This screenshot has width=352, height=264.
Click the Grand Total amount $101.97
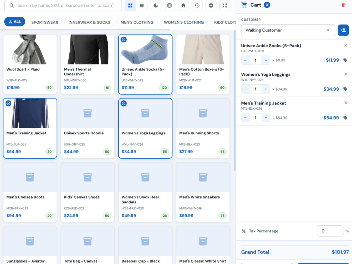point(340,252)
